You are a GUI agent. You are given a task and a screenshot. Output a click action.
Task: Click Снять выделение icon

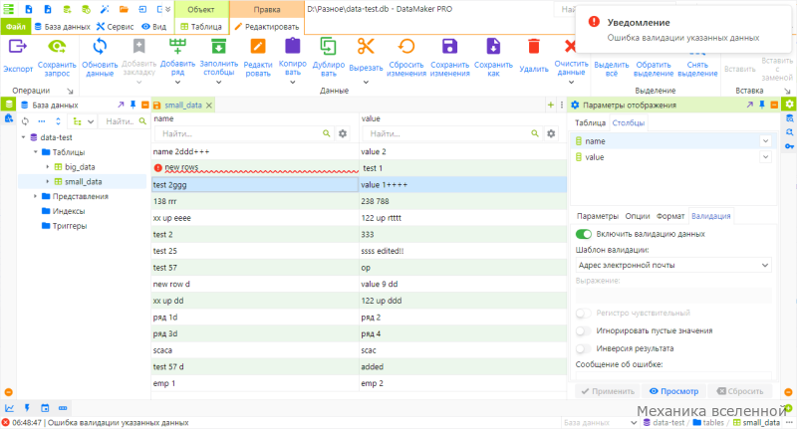(697, 52)
